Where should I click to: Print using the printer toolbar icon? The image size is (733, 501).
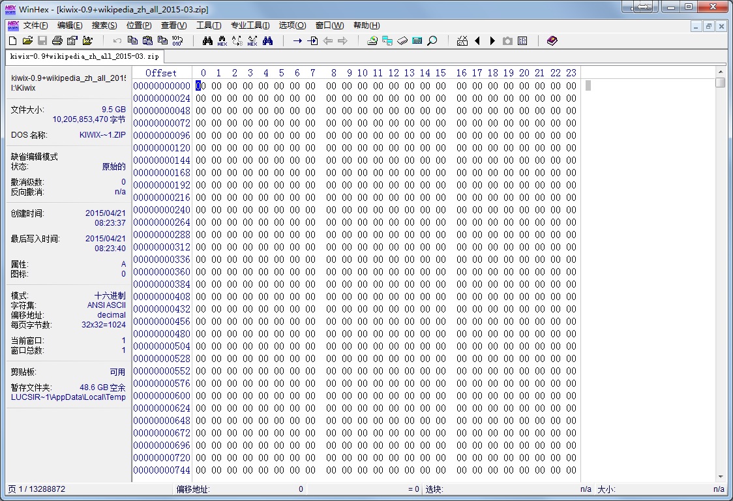[x=57, y=41]
